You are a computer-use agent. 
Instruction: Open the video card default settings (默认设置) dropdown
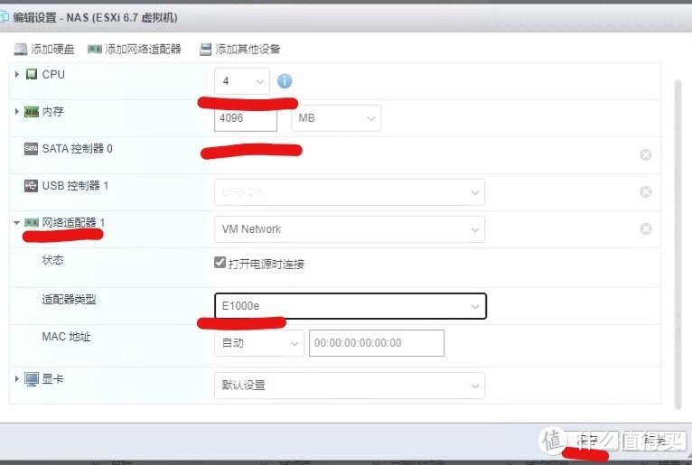350,386
